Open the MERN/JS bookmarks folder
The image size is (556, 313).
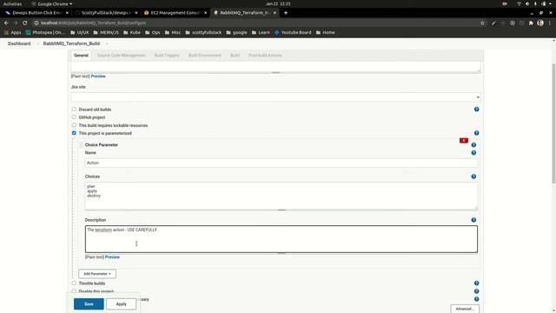click(x=106, y=32)
